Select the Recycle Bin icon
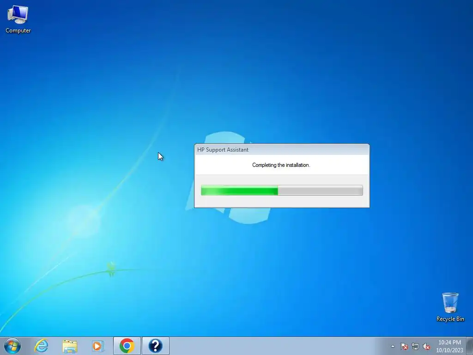The width and height of the screenshot is (473, 355). coord(450,307)
